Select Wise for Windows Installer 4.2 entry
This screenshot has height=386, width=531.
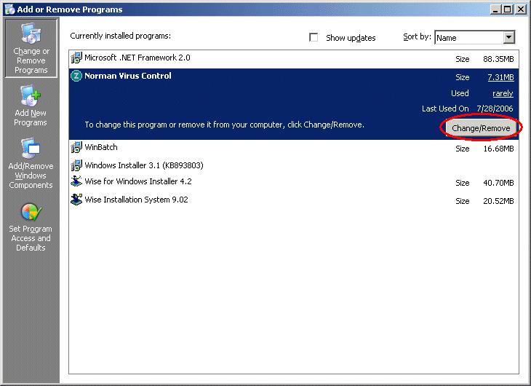point(294,182)
